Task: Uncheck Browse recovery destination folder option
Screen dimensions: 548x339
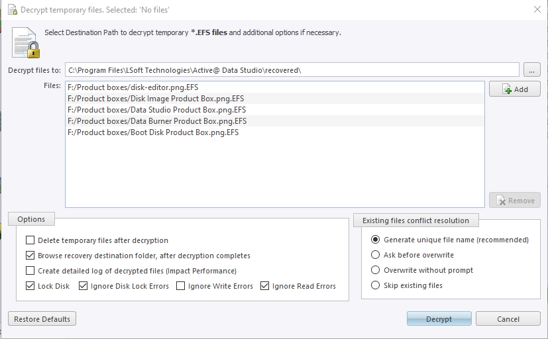Action: tap(30, 256)
